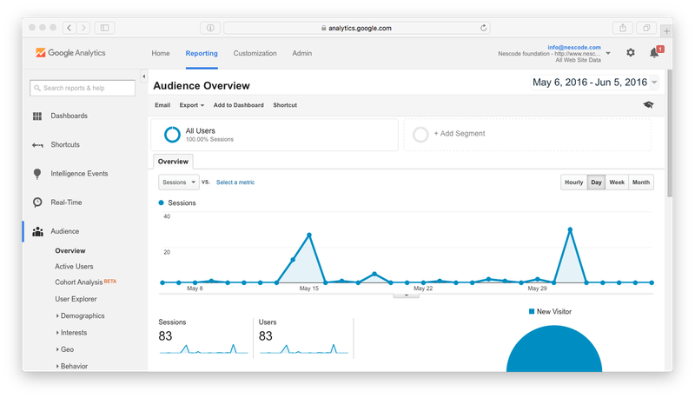Open the settings gear icon
The height and width of the screenshot is (398, 695).
[x=631, y=53]
